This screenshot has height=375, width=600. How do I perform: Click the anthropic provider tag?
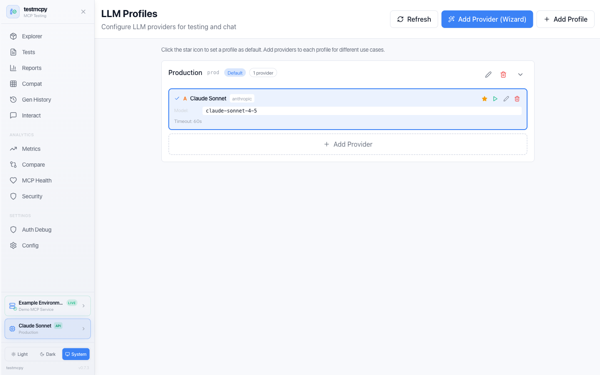coord(242,99)
